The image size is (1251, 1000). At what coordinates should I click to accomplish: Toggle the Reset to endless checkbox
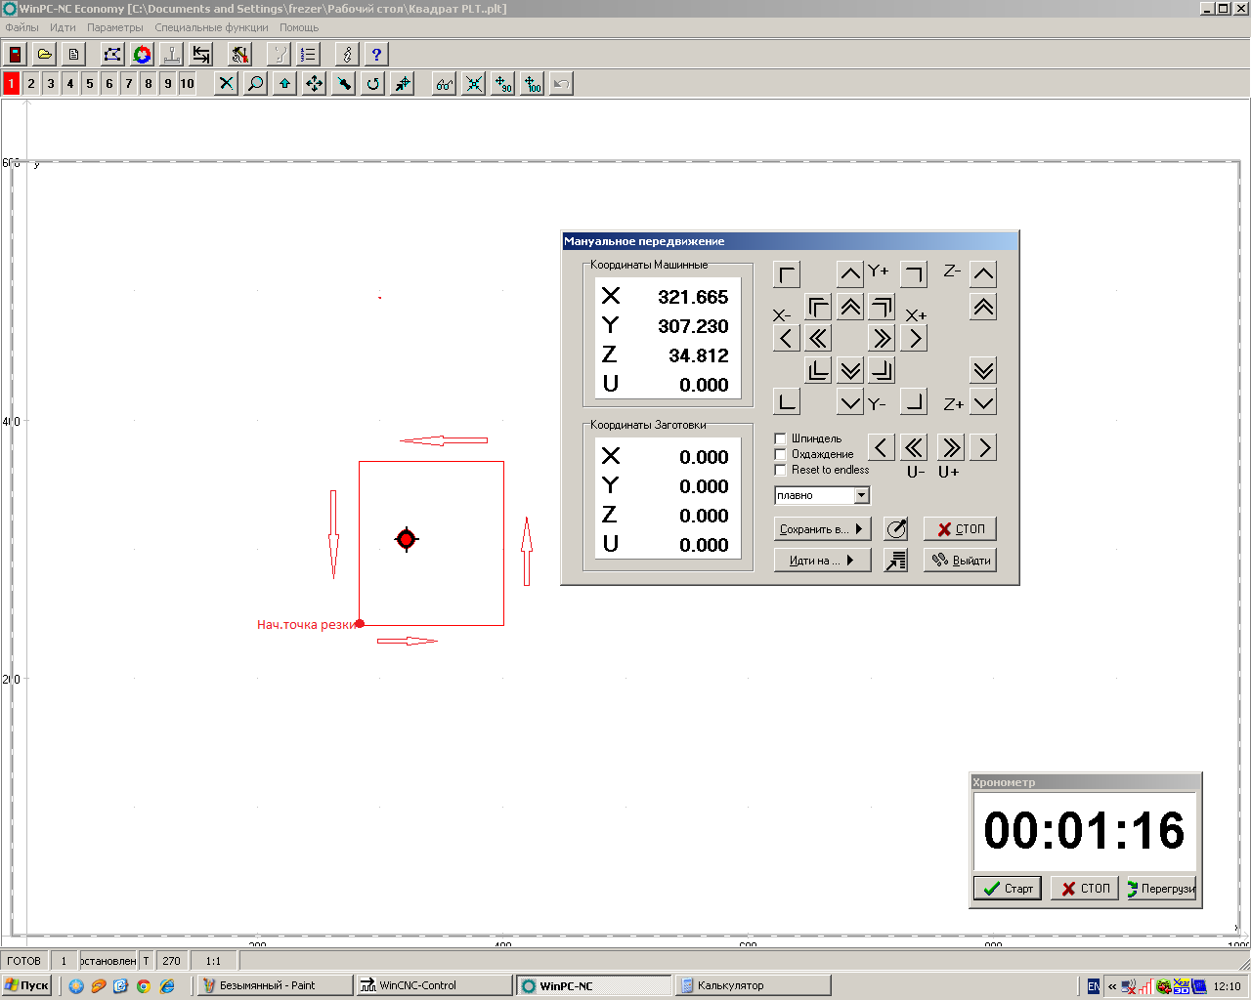click(780, 470)
